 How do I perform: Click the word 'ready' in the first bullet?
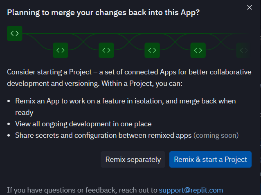click(x=24, y=113)
